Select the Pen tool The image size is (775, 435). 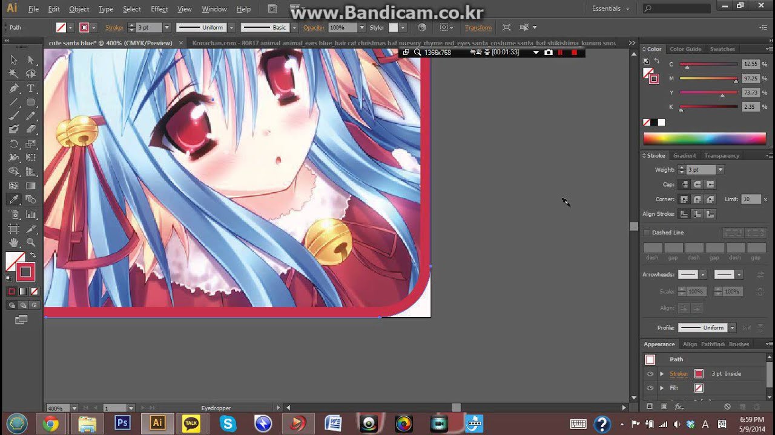pyautogui.click(x=13, y=88)
